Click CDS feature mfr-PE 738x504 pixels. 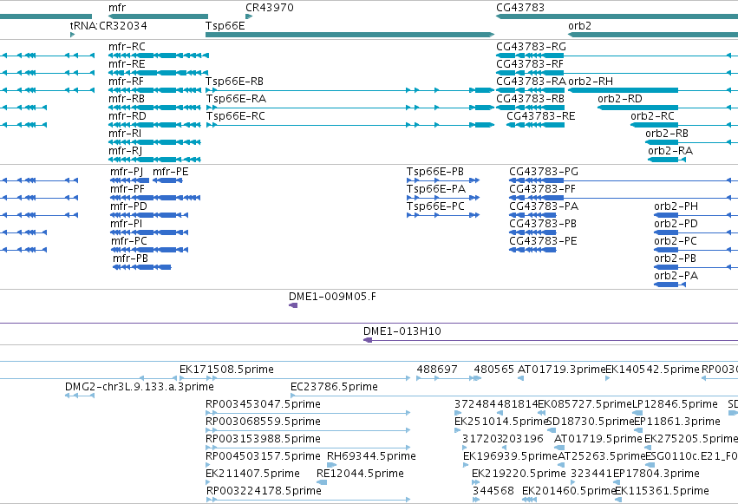point(170,172)
